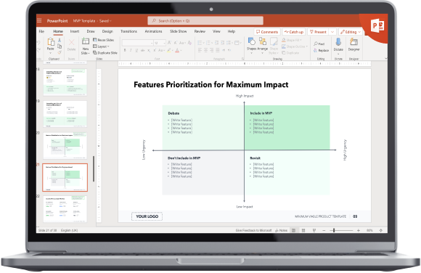421x273 pixels.
Task: Toggle bold formatting
Action: pyautogui.click(x=125, y=50)
